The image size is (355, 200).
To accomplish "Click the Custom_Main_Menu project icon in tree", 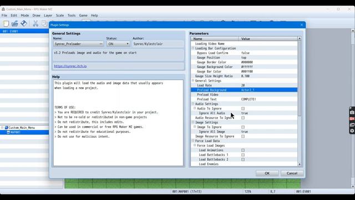I will click(x=6, y=128).
